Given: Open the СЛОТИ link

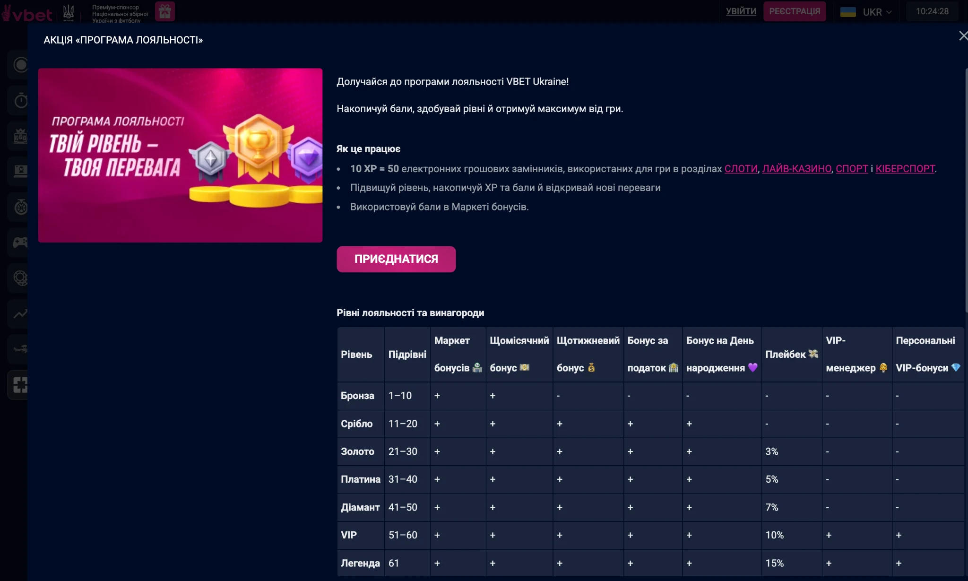Looking at the screenshot, I should point(741,169).
